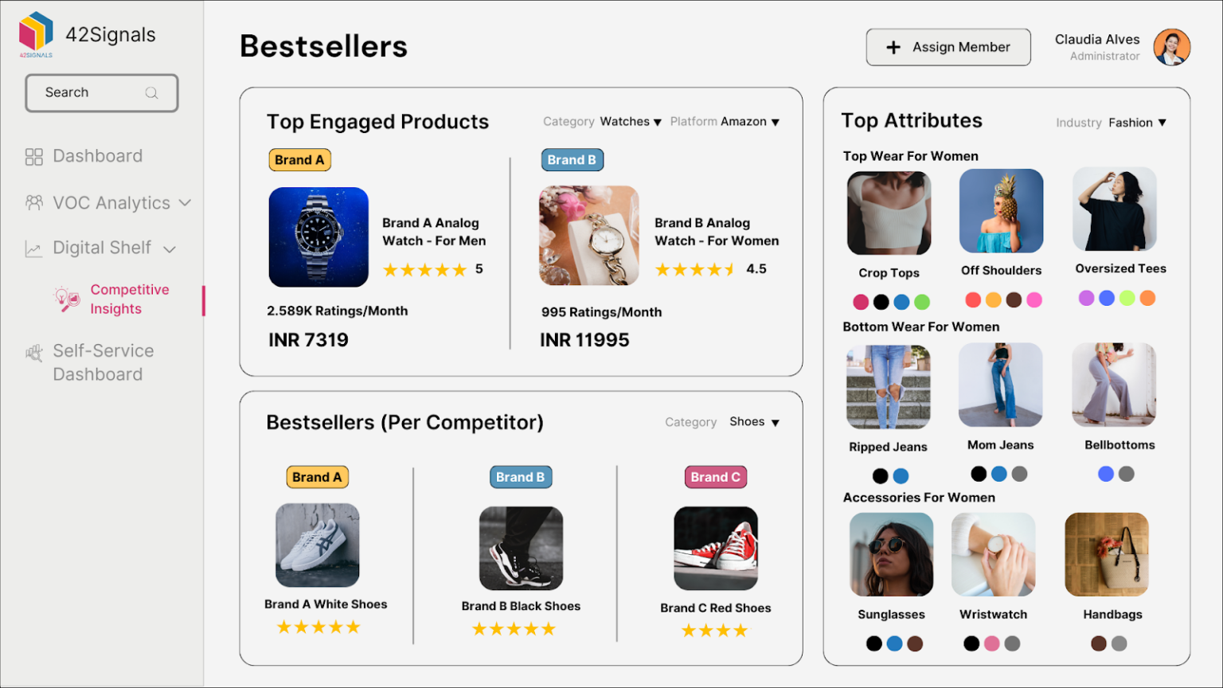
Task: Click the Digital Shelf chart icon
Action: point(33,249)
